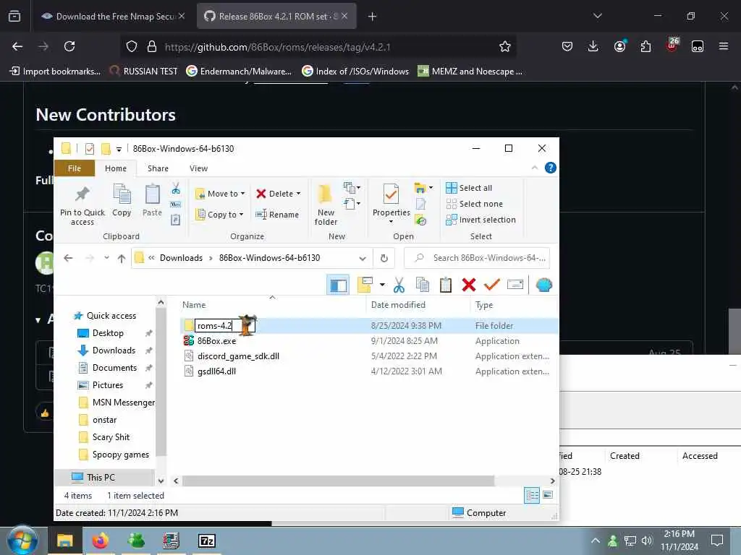
Task: Open the lower toolbar folder options dropdown
Action: 382,285
